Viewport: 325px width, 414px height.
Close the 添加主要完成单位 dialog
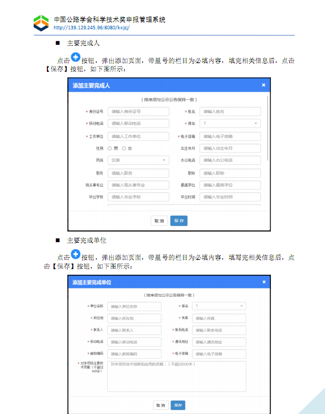click(x=264, y=282)
